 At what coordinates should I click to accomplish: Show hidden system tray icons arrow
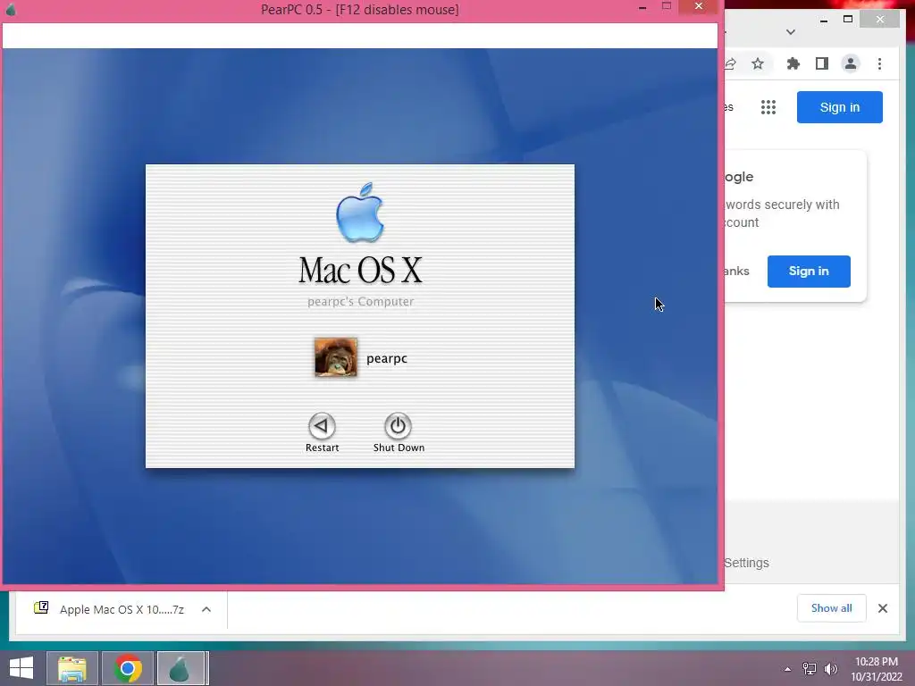click(x=788, y=669)
